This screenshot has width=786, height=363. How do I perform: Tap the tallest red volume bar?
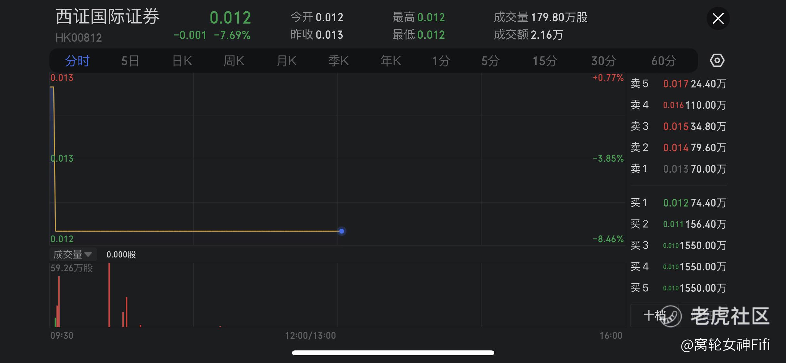pos(109,295)
